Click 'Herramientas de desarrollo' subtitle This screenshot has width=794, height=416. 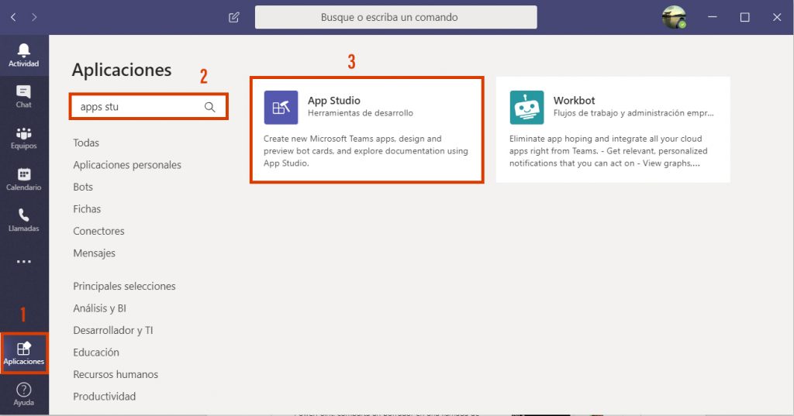click(361, 113)
